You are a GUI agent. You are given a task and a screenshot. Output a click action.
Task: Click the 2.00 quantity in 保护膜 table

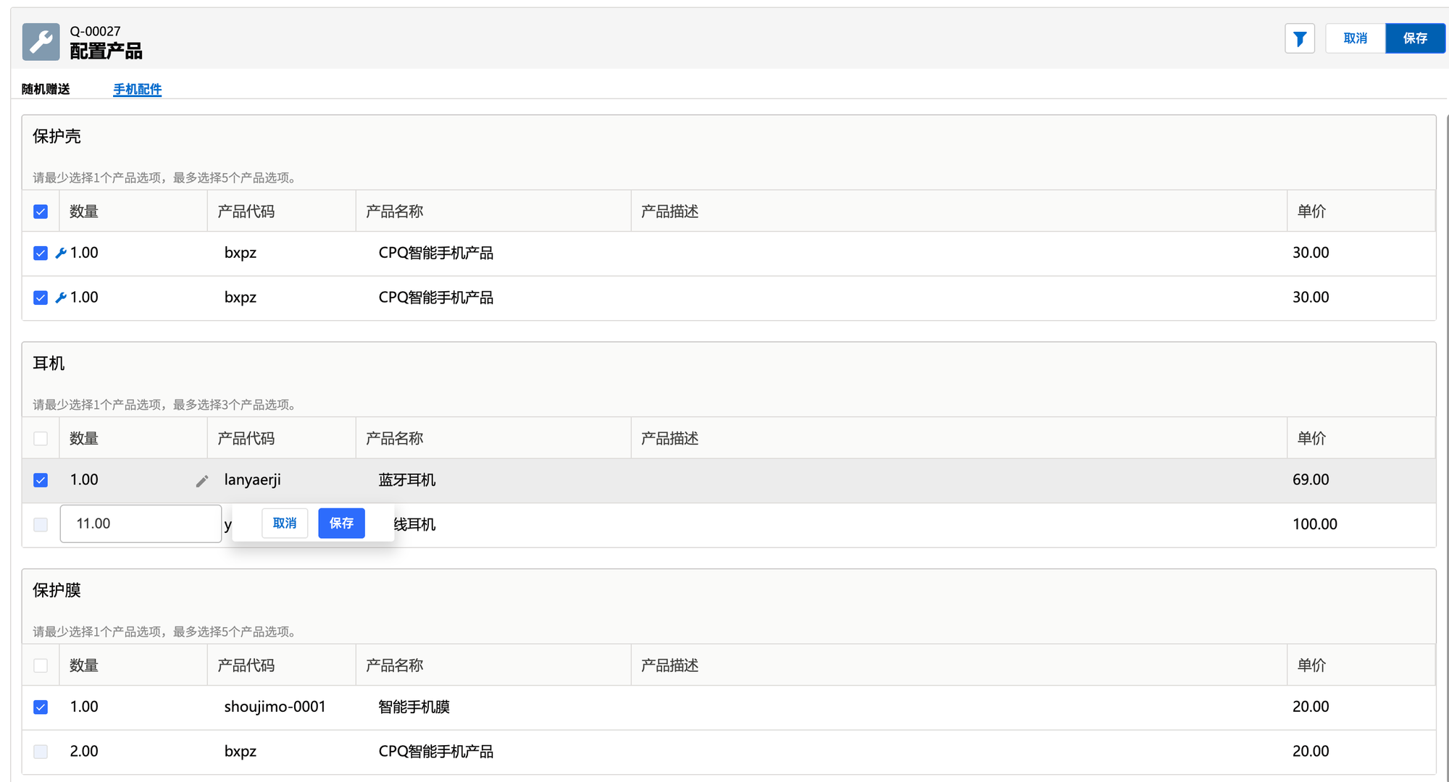84,752
